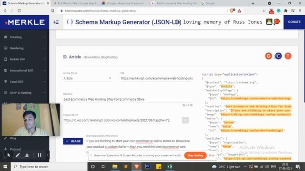Click the Rendering sidebar icon
305x171 pixels.
pos(5,48)
